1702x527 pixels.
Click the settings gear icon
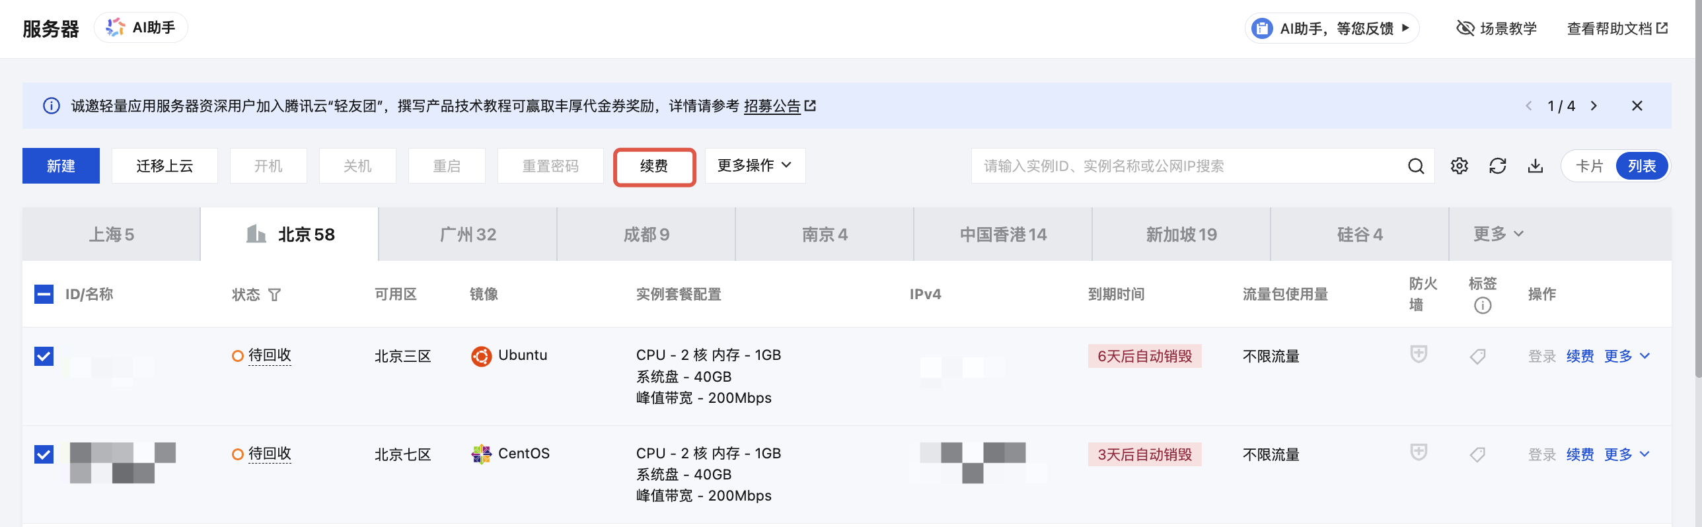click(1459, 166)
